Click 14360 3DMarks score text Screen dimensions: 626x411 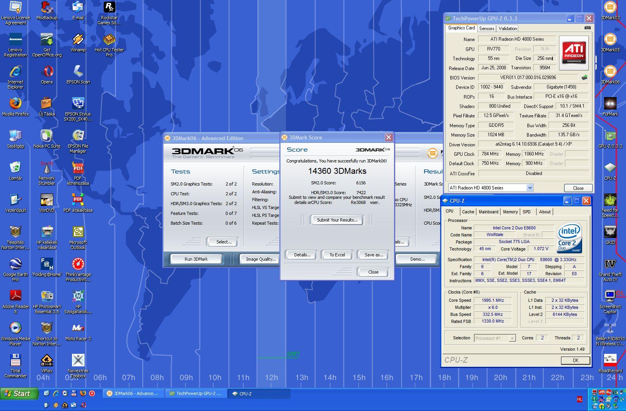coord(337,171)
